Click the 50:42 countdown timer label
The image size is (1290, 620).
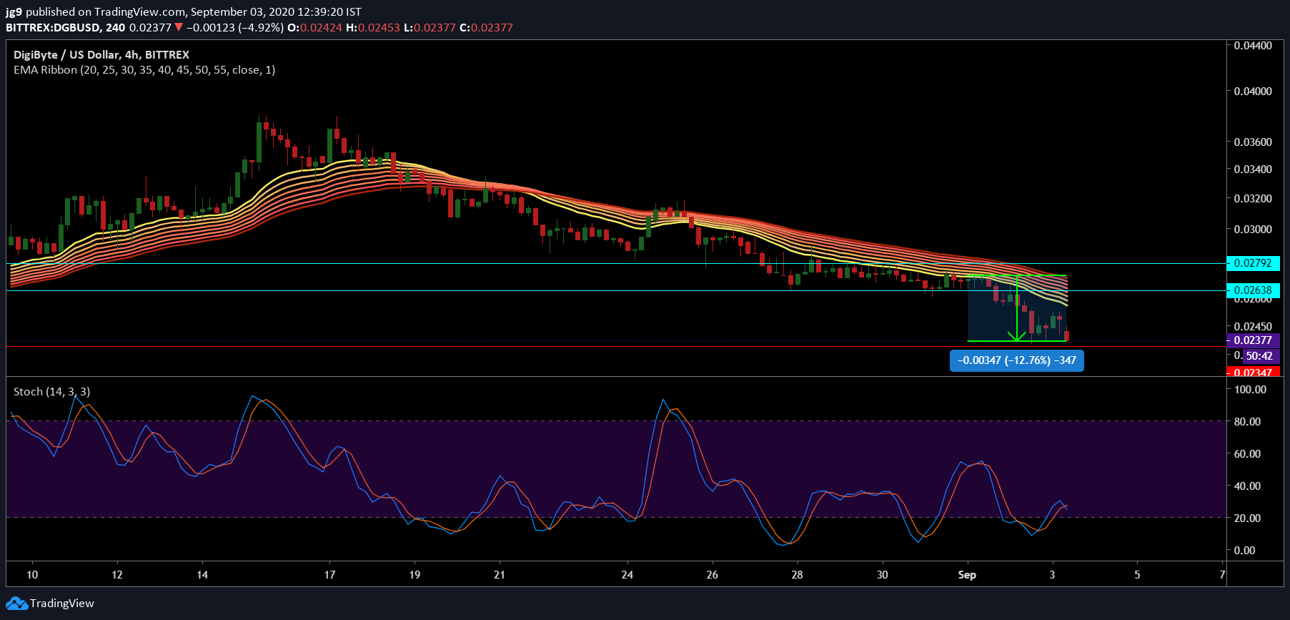point(1259,356)
